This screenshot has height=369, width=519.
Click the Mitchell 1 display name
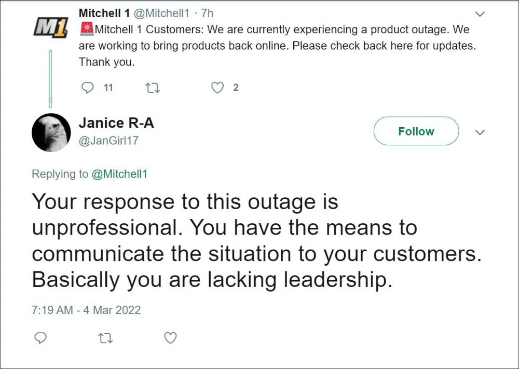pyautogui.click(x=104, y=13)
